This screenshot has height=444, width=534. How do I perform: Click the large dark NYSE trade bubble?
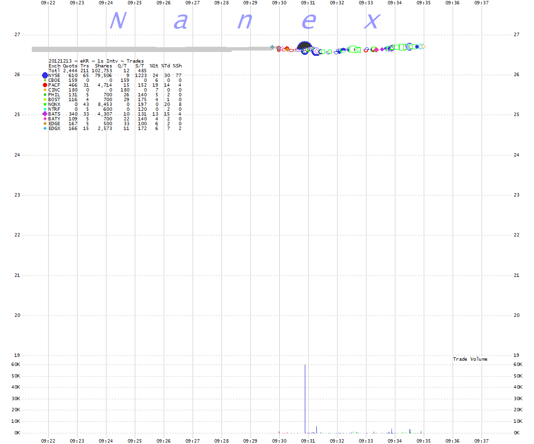click(304, 46)
